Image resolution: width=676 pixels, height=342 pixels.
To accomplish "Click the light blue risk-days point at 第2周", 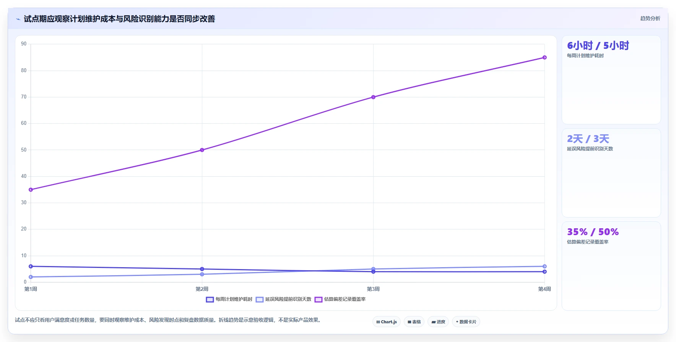I will click(202, 274).
